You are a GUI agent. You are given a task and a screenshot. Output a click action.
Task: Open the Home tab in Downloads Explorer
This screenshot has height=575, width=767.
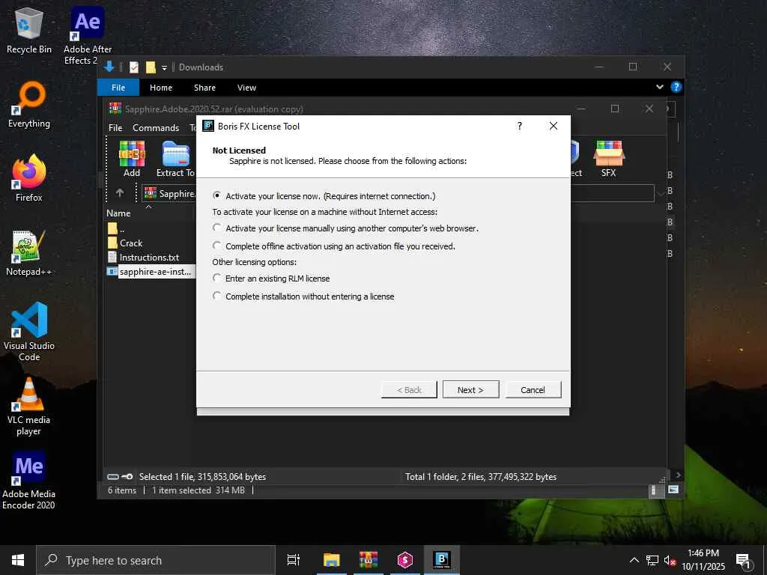coord(161,88)
